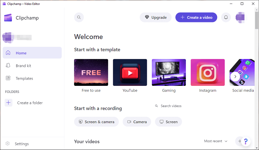Image resolution: width=259 pixels, height=150 pixels.
Task: Click the plus button beside Most recent
Action: pos(239,141)
